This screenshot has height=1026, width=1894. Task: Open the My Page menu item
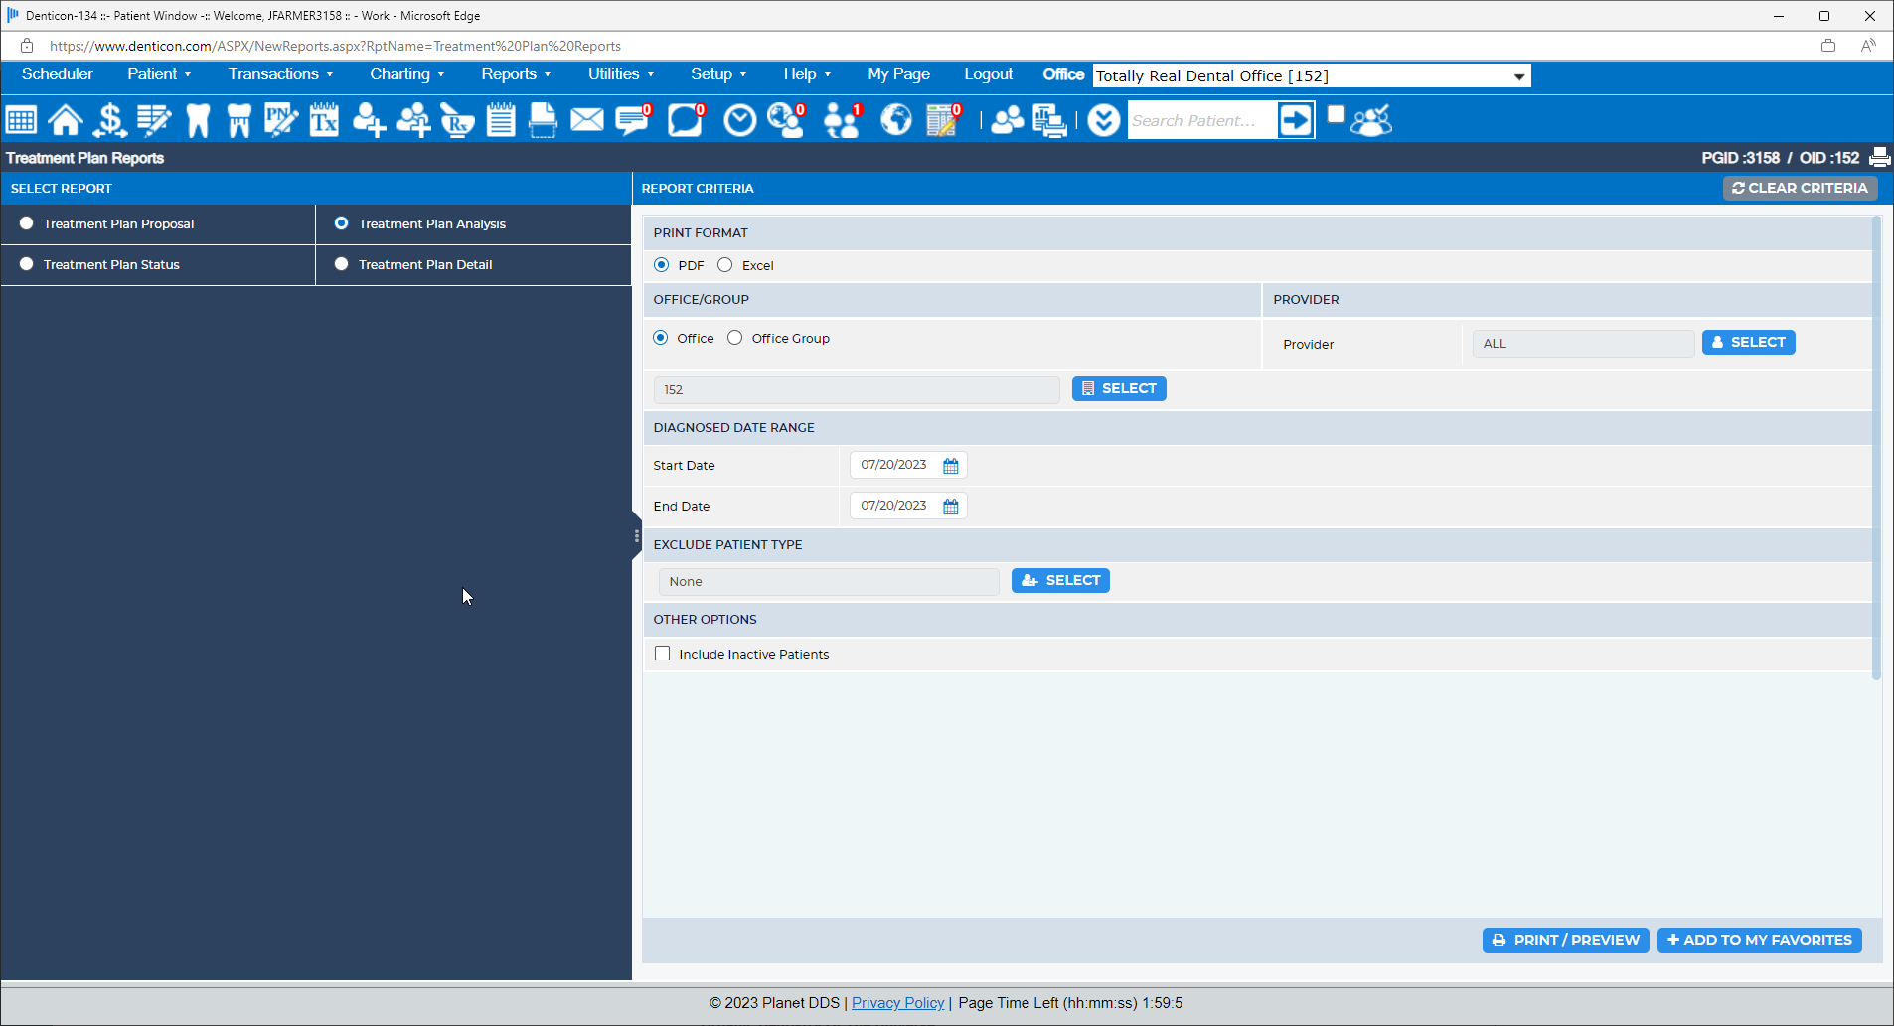click(x=898, y=74)
